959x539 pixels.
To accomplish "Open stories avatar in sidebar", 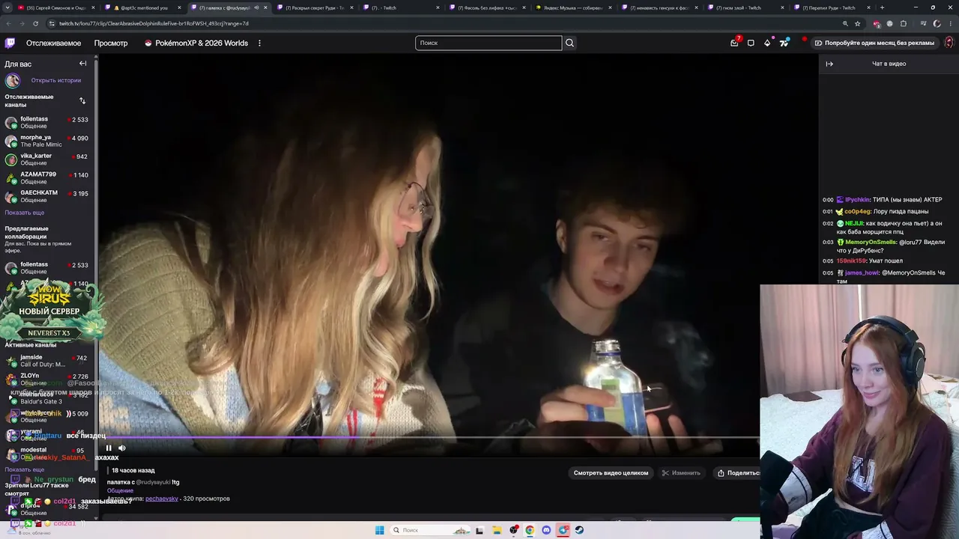I will click(x=12, y=80).
